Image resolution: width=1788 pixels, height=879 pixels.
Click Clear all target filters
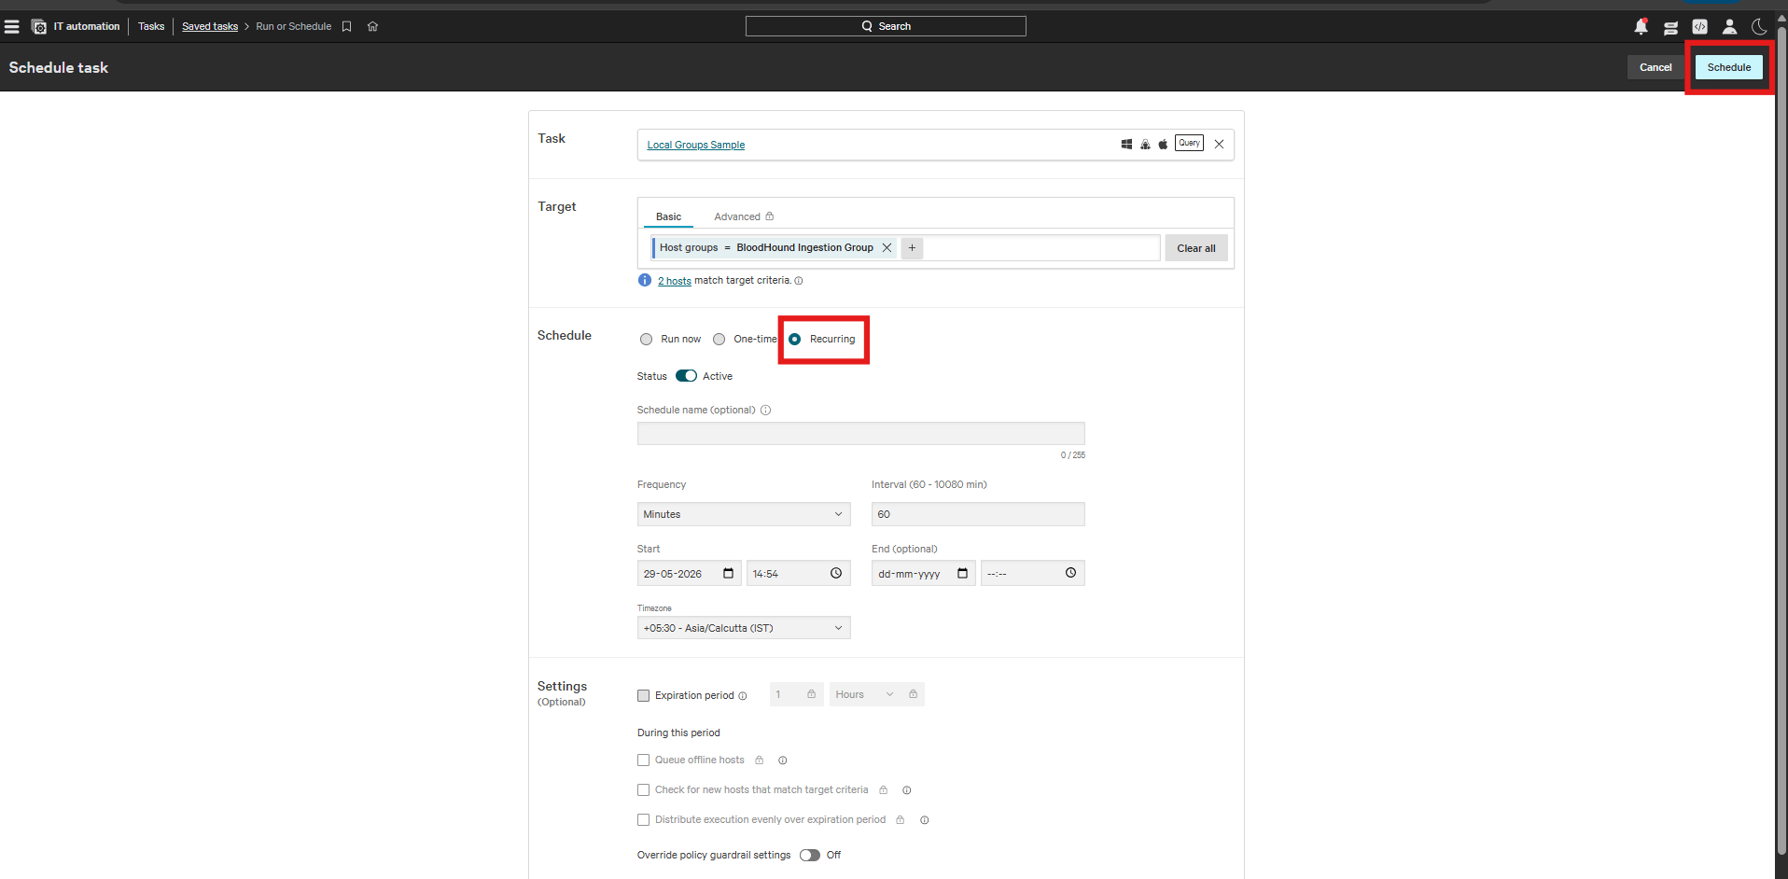(x=1195, y=248)
